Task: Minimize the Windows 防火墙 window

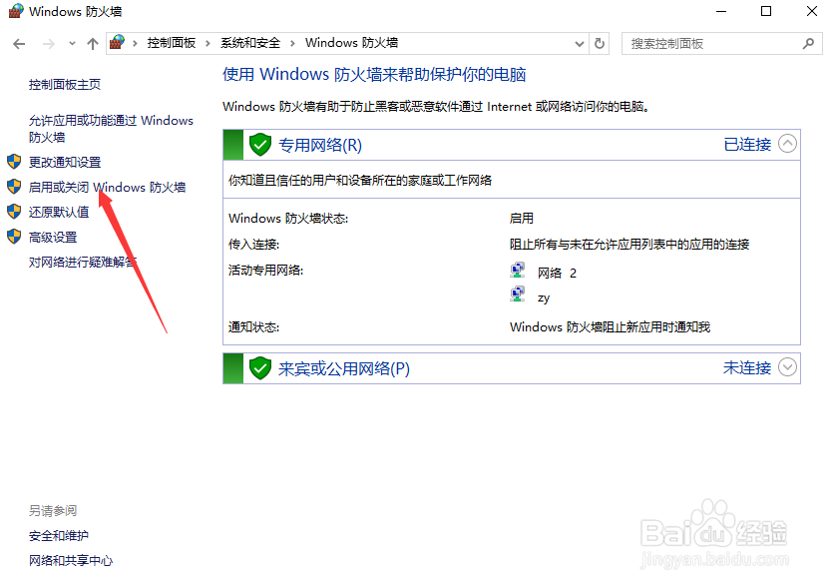Action: [721, 11]
